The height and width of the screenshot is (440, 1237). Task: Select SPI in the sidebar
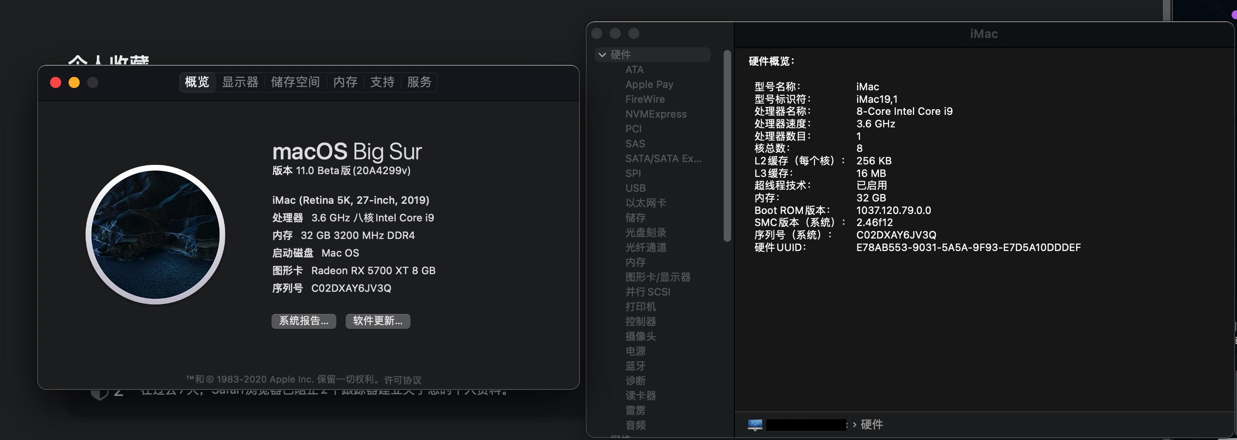click(633, 173)
